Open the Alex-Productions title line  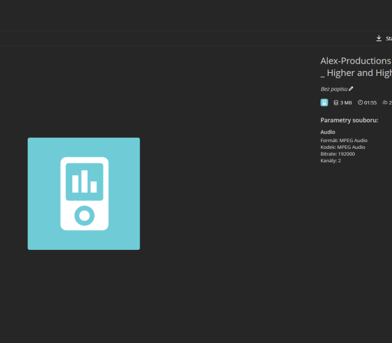355,61
